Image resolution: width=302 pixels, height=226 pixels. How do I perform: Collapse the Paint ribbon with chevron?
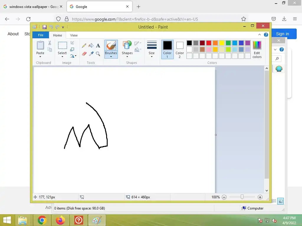pos(260,35)
